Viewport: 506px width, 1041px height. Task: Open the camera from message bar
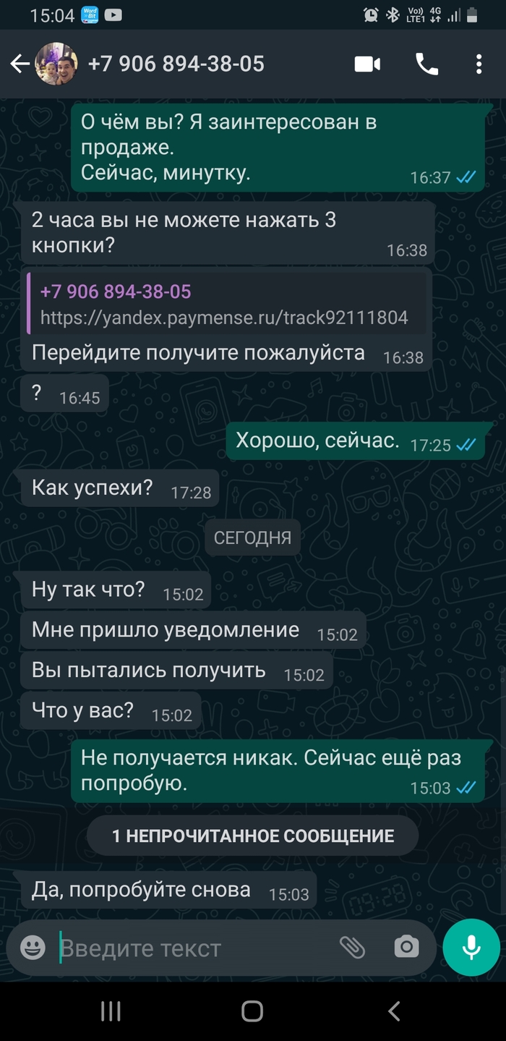(406, 947)
